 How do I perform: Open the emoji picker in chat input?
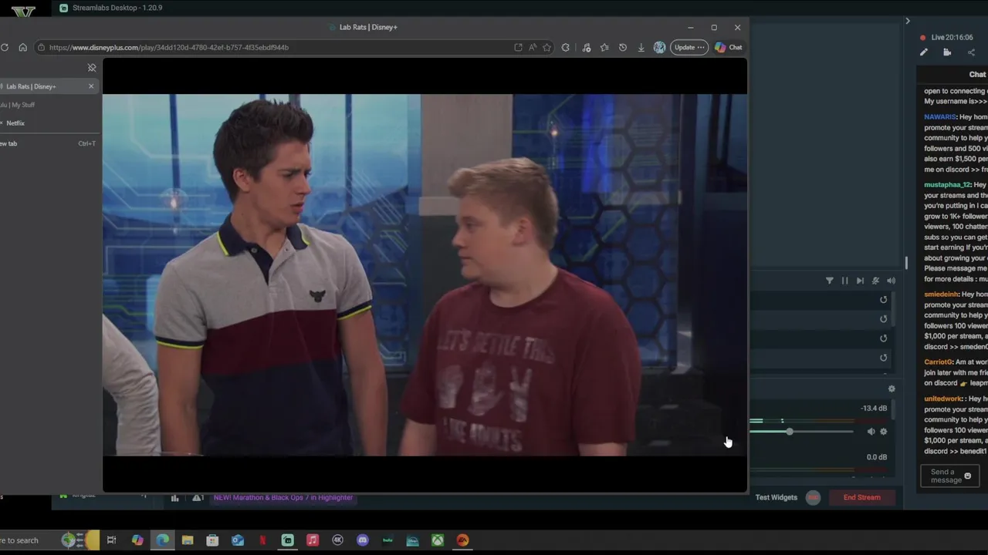point(968,476)
